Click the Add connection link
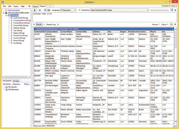179x129 pixels. tap(14, 10)
